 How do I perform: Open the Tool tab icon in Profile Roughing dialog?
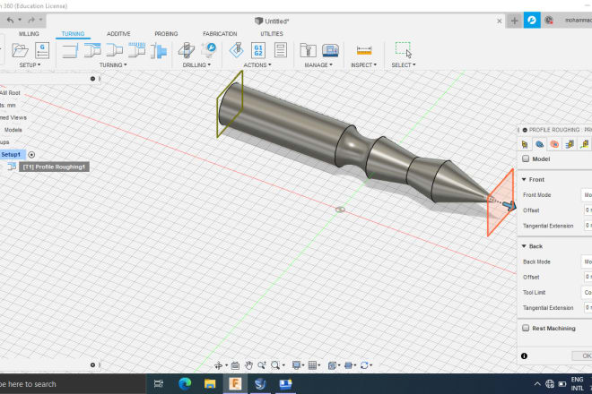[x=525, y=144]
